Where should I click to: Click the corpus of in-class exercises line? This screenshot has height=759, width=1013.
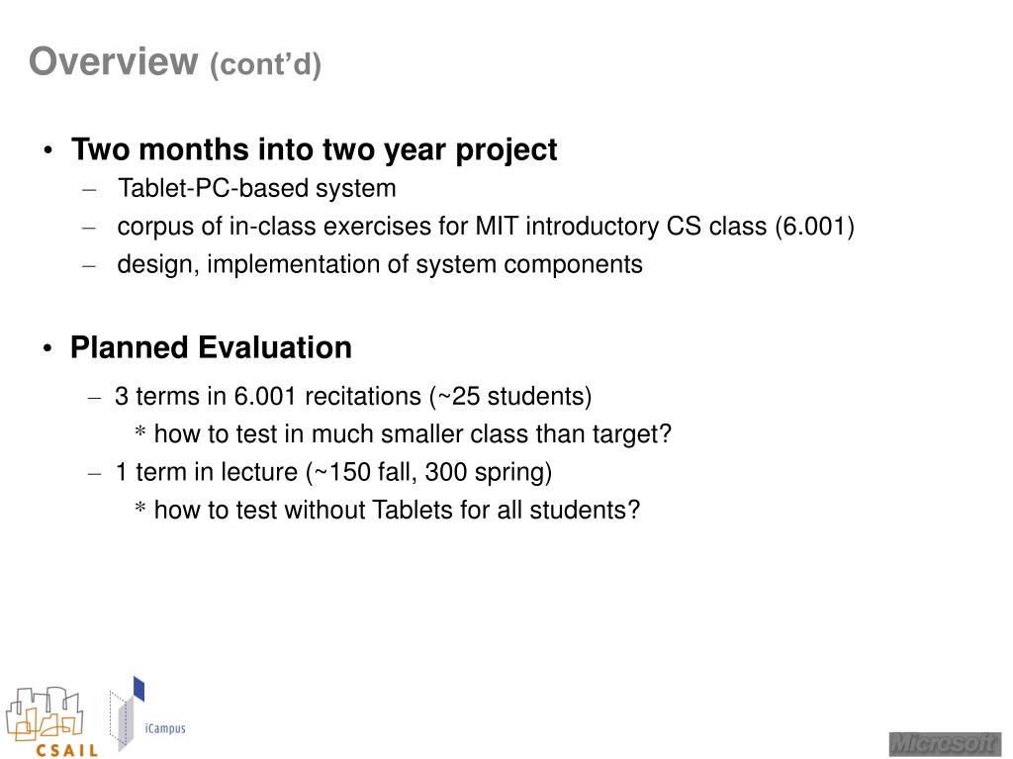coord(486,227)
